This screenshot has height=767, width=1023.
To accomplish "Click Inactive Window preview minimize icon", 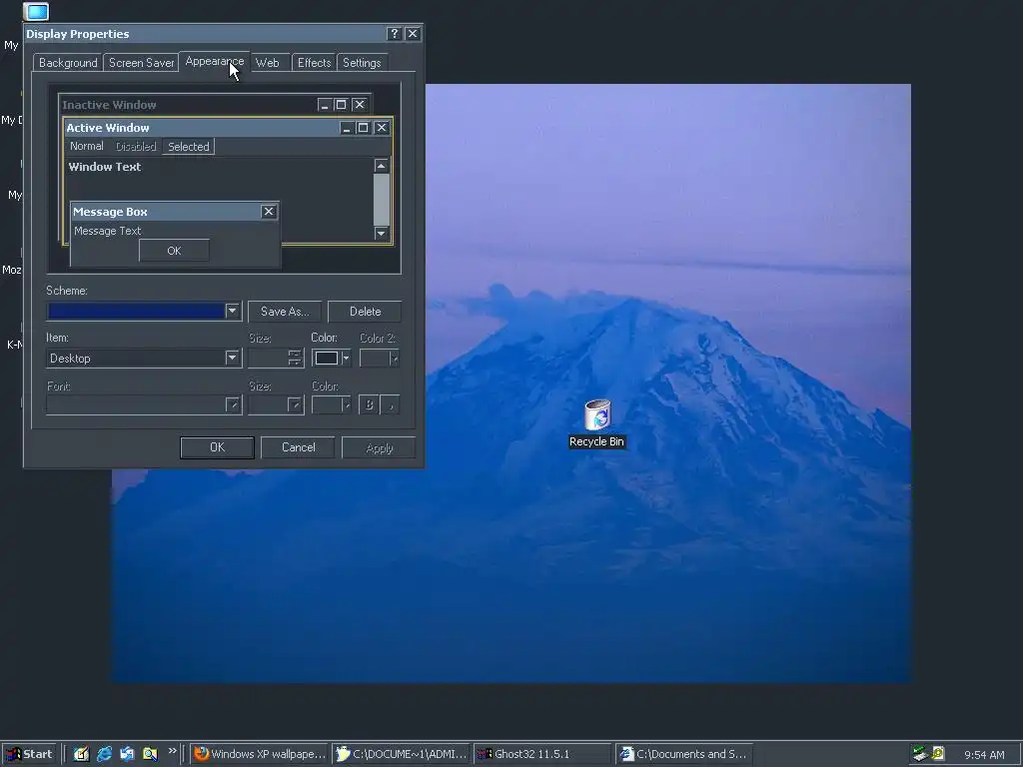I will coord(325,104).
